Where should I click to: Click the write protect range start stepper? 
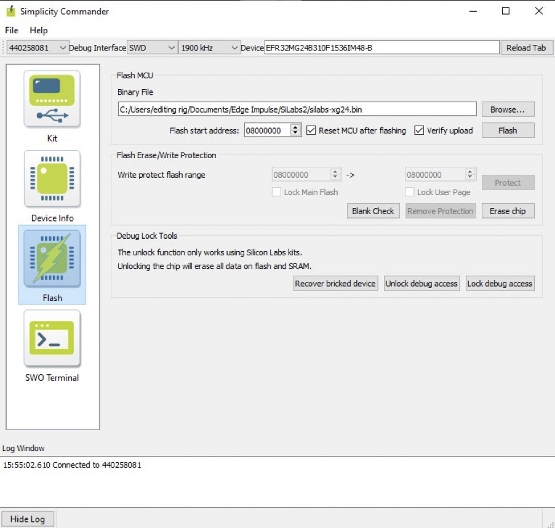[335, 174]
